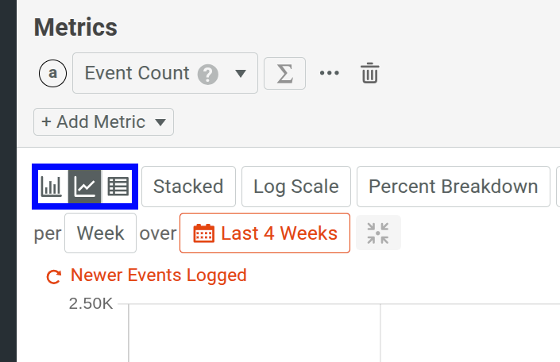Expand the Event Count dropdown arrow

[x=241, y=74]
